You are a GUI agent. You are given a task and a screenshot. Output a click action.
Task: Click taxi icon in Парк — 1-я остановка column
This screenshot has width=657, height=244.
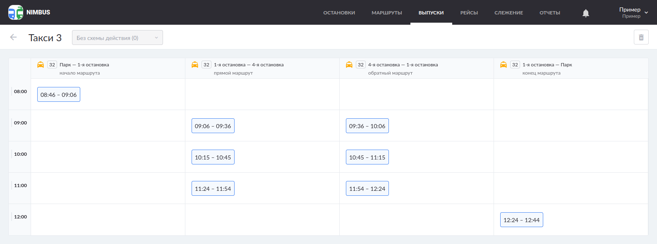tap(41, 65)
